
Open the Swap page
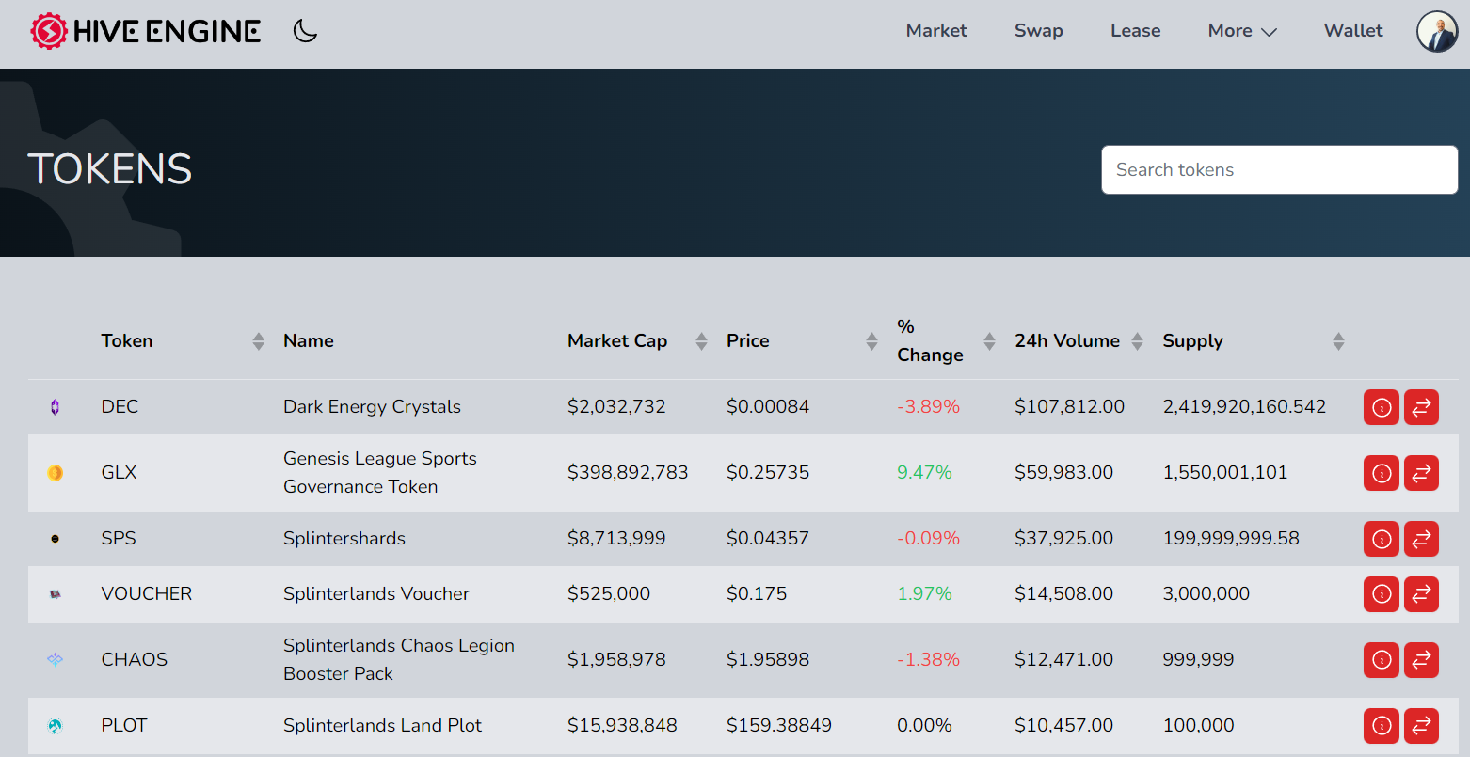(1039, 30)
